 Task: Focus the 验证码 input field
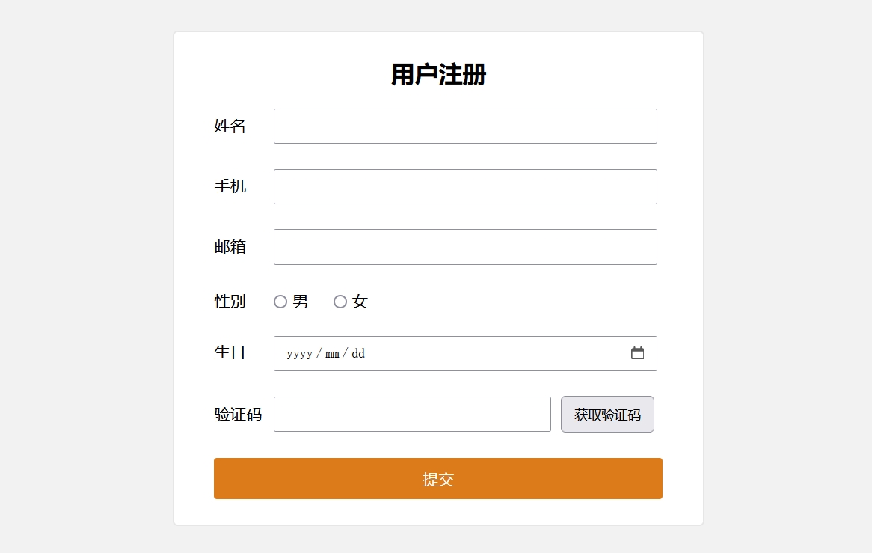point(412,415)
